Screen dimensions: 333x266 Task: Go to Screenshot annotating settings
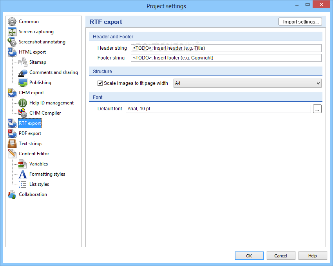tap(42, 42)
